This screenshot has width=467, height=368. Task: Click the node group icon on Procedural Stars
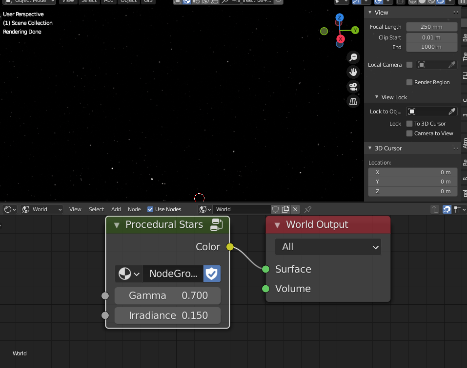pos(217,224)
